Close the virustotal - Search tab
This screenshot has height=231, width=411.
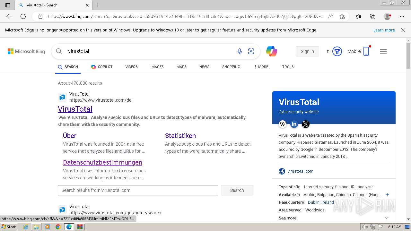87,5
